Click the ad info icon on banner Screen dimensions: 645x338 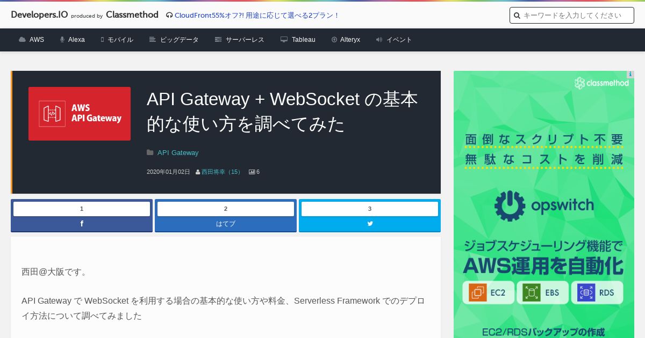630,75
